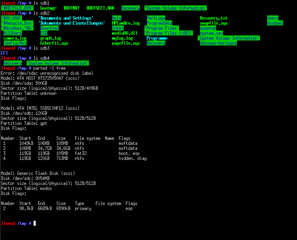Select the Unknown-Horizons directory name
The height and width of the screenshot is (240, 297).
coord(218,43)
